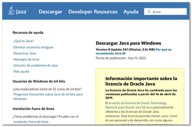Click the Instalación fuera de línea heading
The width and height of the screenshot is (192, 127).
pos(33,109)
